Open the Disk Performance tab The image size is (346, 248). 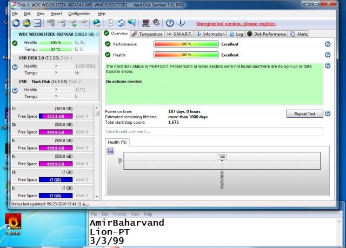coord(267,33)
